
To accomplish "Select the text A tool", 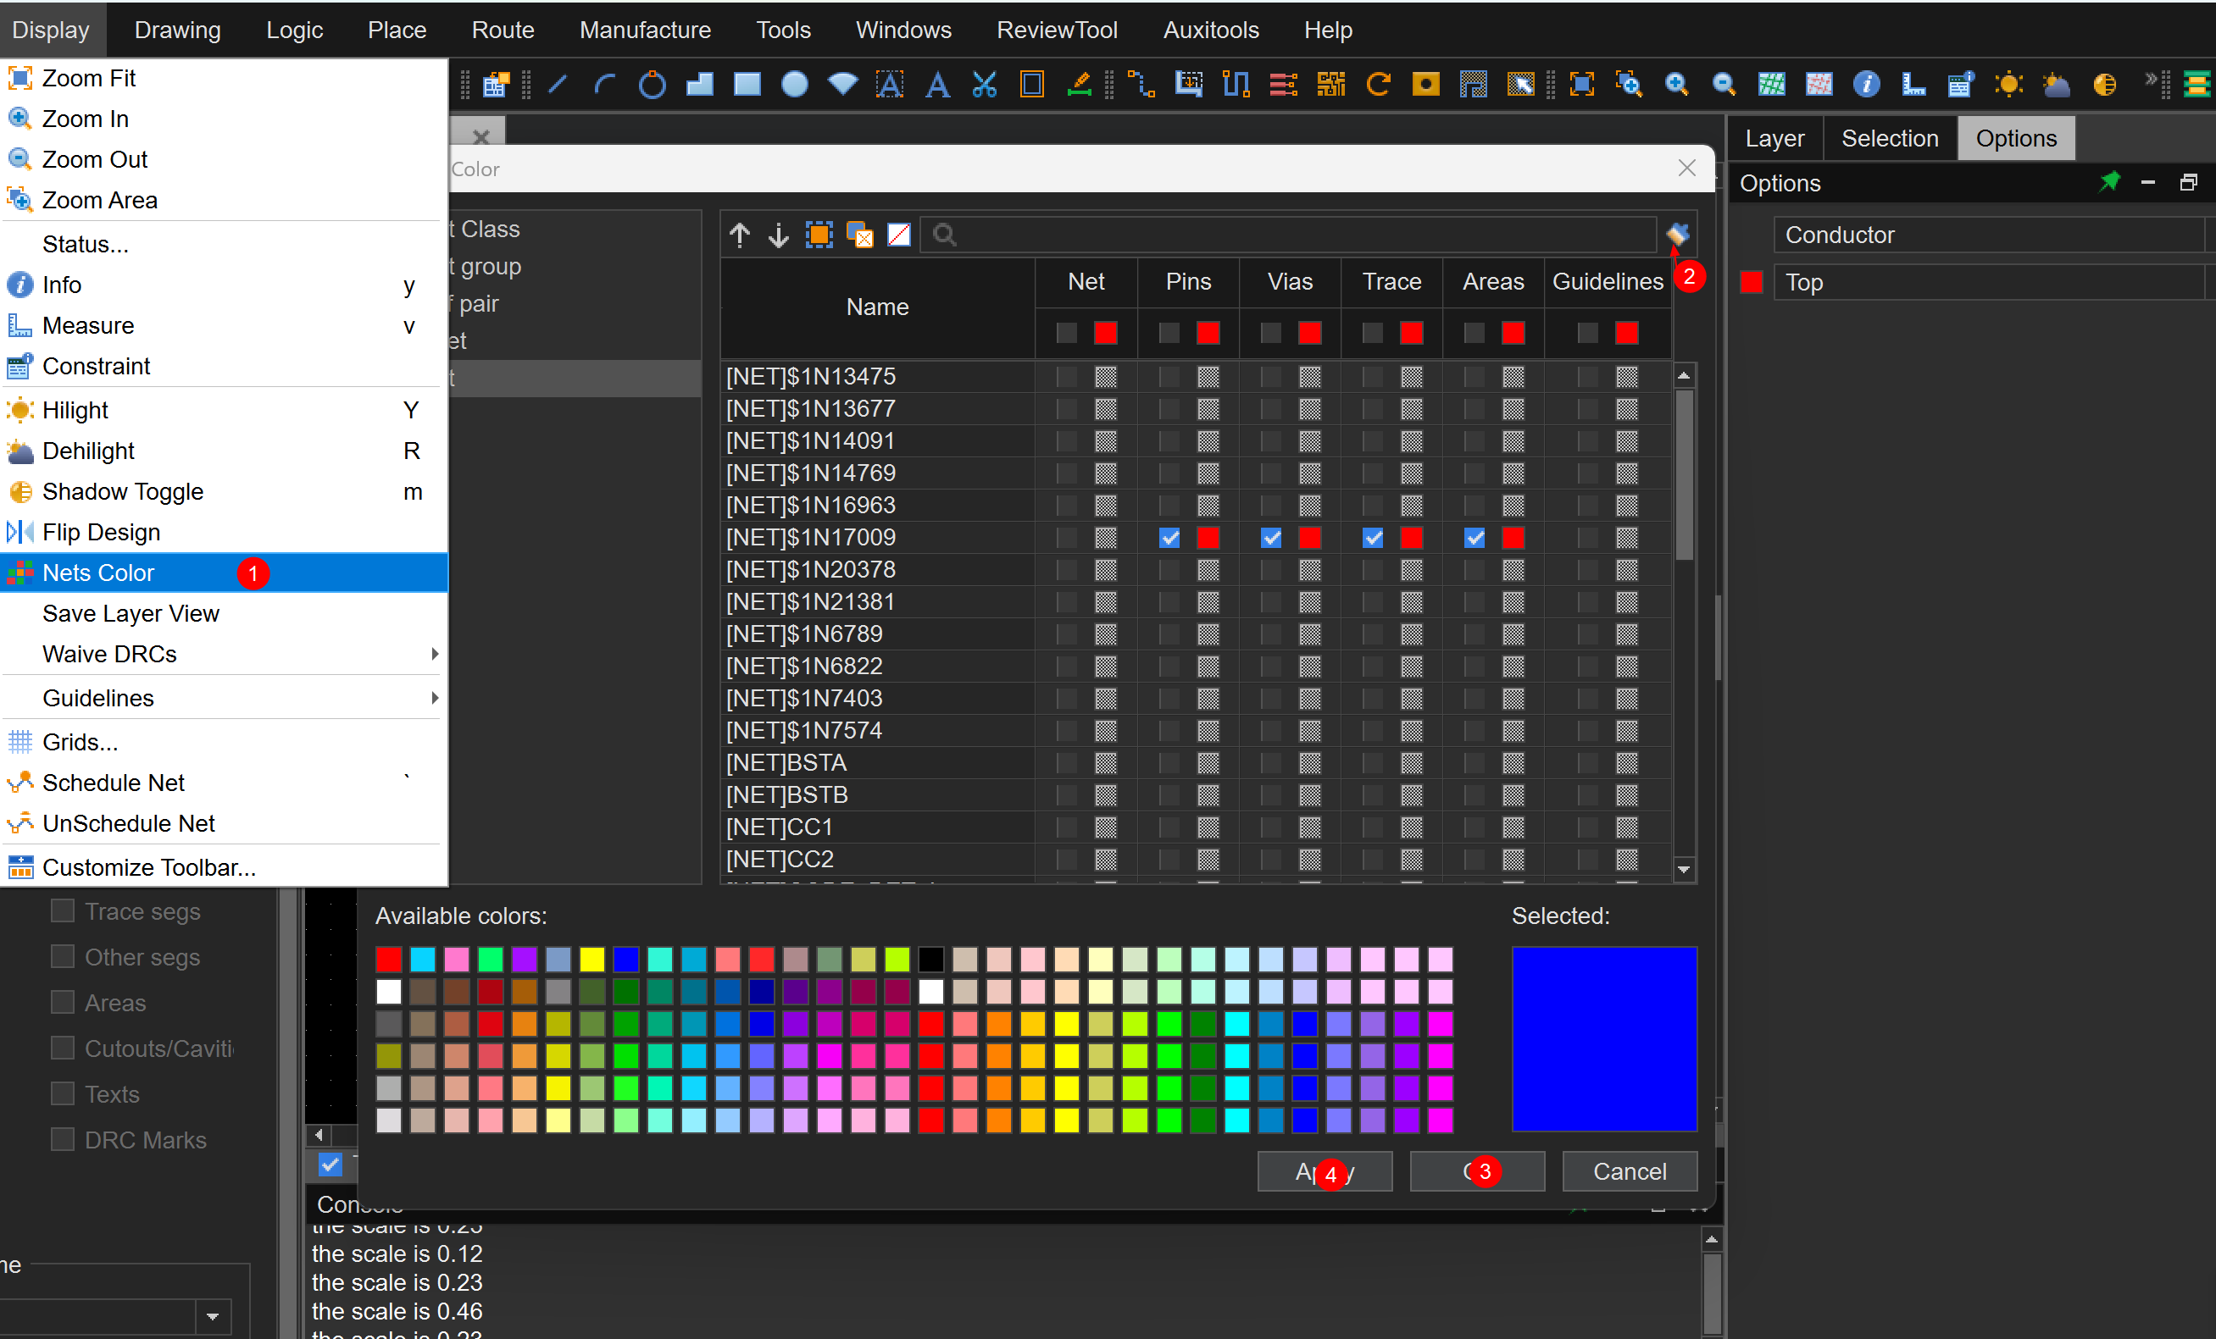I will (x=937, y=86).
